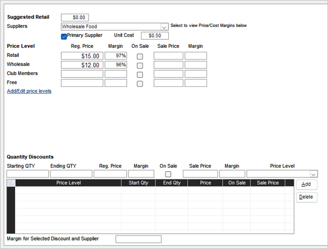Image resolution: width=328 pixels, height=249 pixels.
Task: Edit the Retail regular price field
Action: [82, 56]
